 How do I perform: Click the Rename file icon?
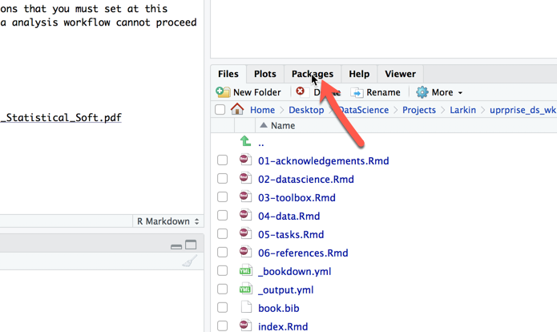click(357, 93)
